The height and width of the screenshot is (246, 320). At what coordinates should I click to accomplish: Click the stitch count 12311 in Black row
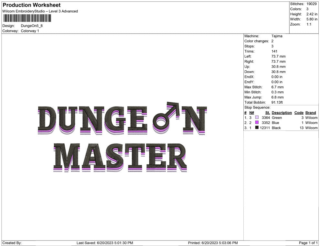coord(265,128)
